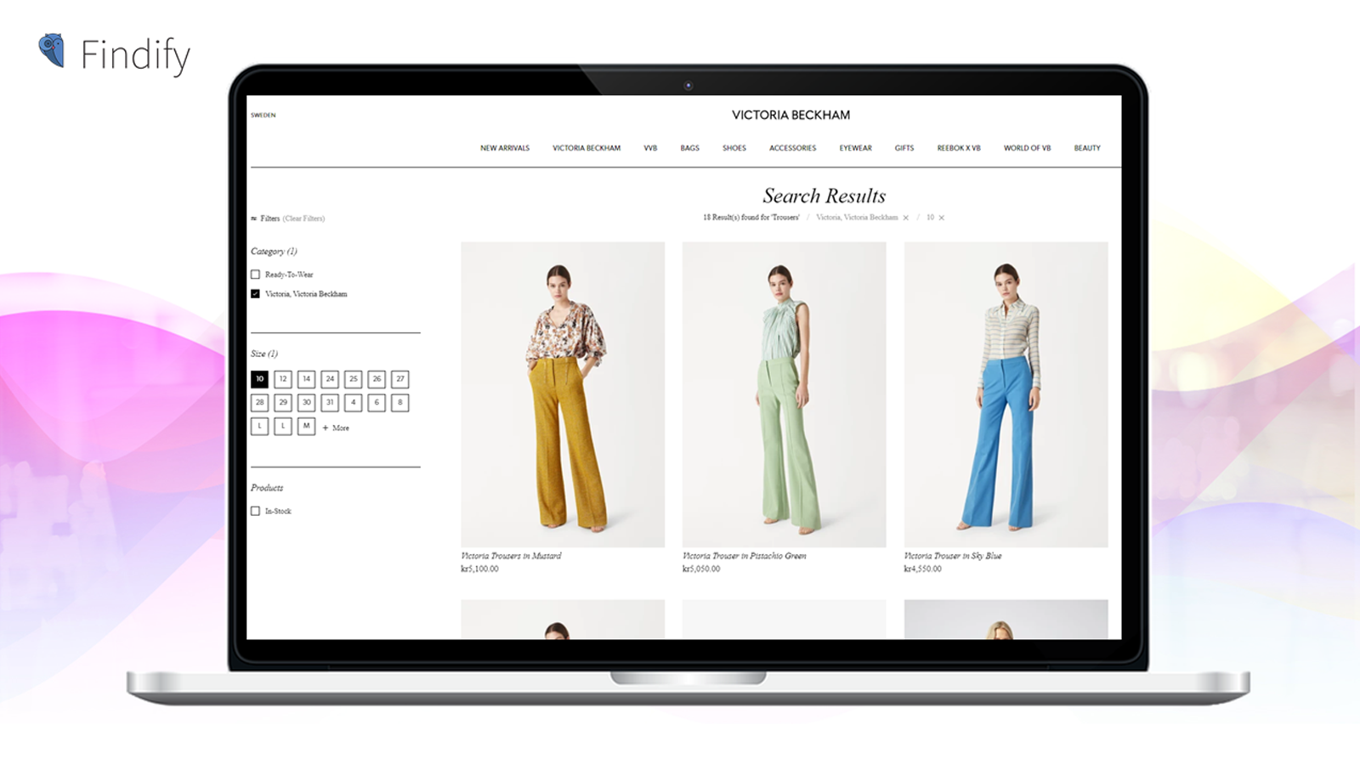The image size is (1360, 765).
Task: Open the Reebok x VB menu
Action: [x=959, y=148]
